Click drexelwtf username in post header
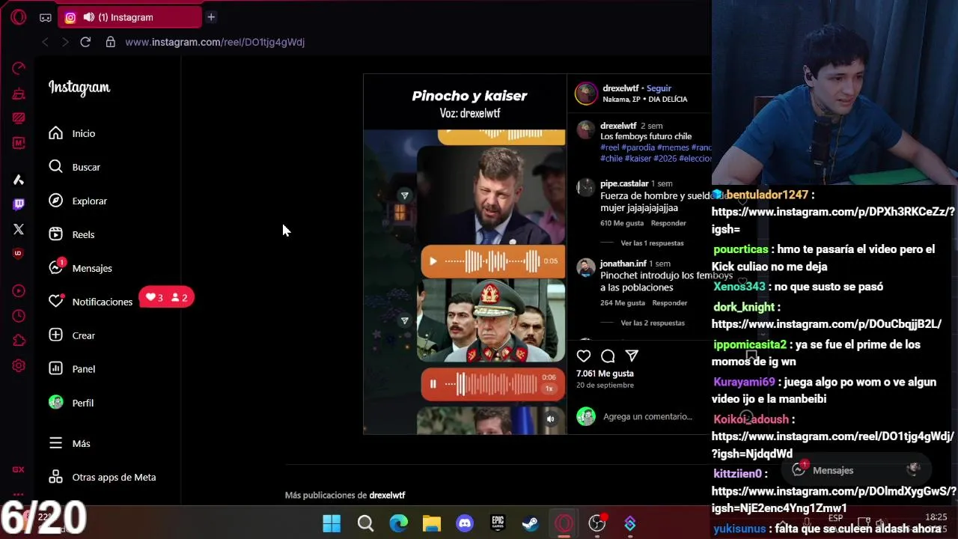This screenshot has width=958, height=539. (x=620, y=88)
